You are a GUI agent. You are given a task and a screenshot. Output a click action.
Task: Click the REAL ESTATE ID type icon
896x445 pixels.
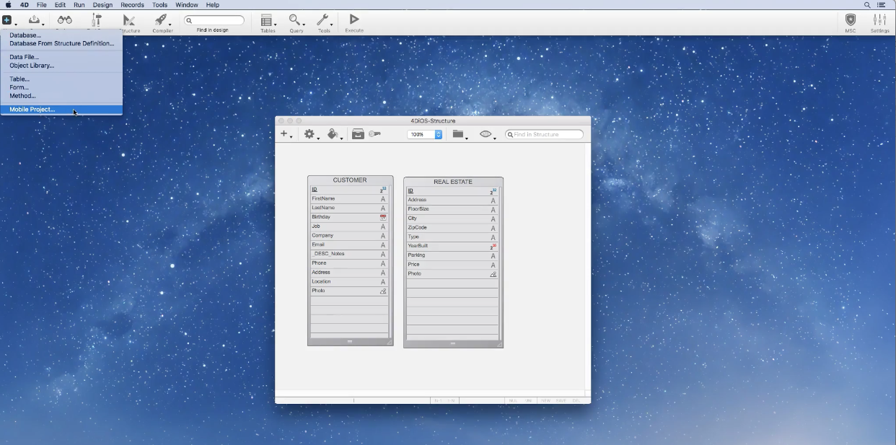pyautogui.click(x=493, y=191)
